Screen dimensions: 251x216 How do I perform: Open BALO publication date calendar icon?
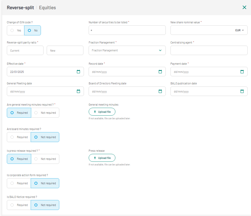[x=242, y=91]
